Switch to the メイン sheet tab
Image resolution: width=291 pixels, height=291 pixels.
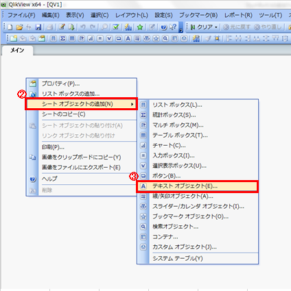click(17, 51)
